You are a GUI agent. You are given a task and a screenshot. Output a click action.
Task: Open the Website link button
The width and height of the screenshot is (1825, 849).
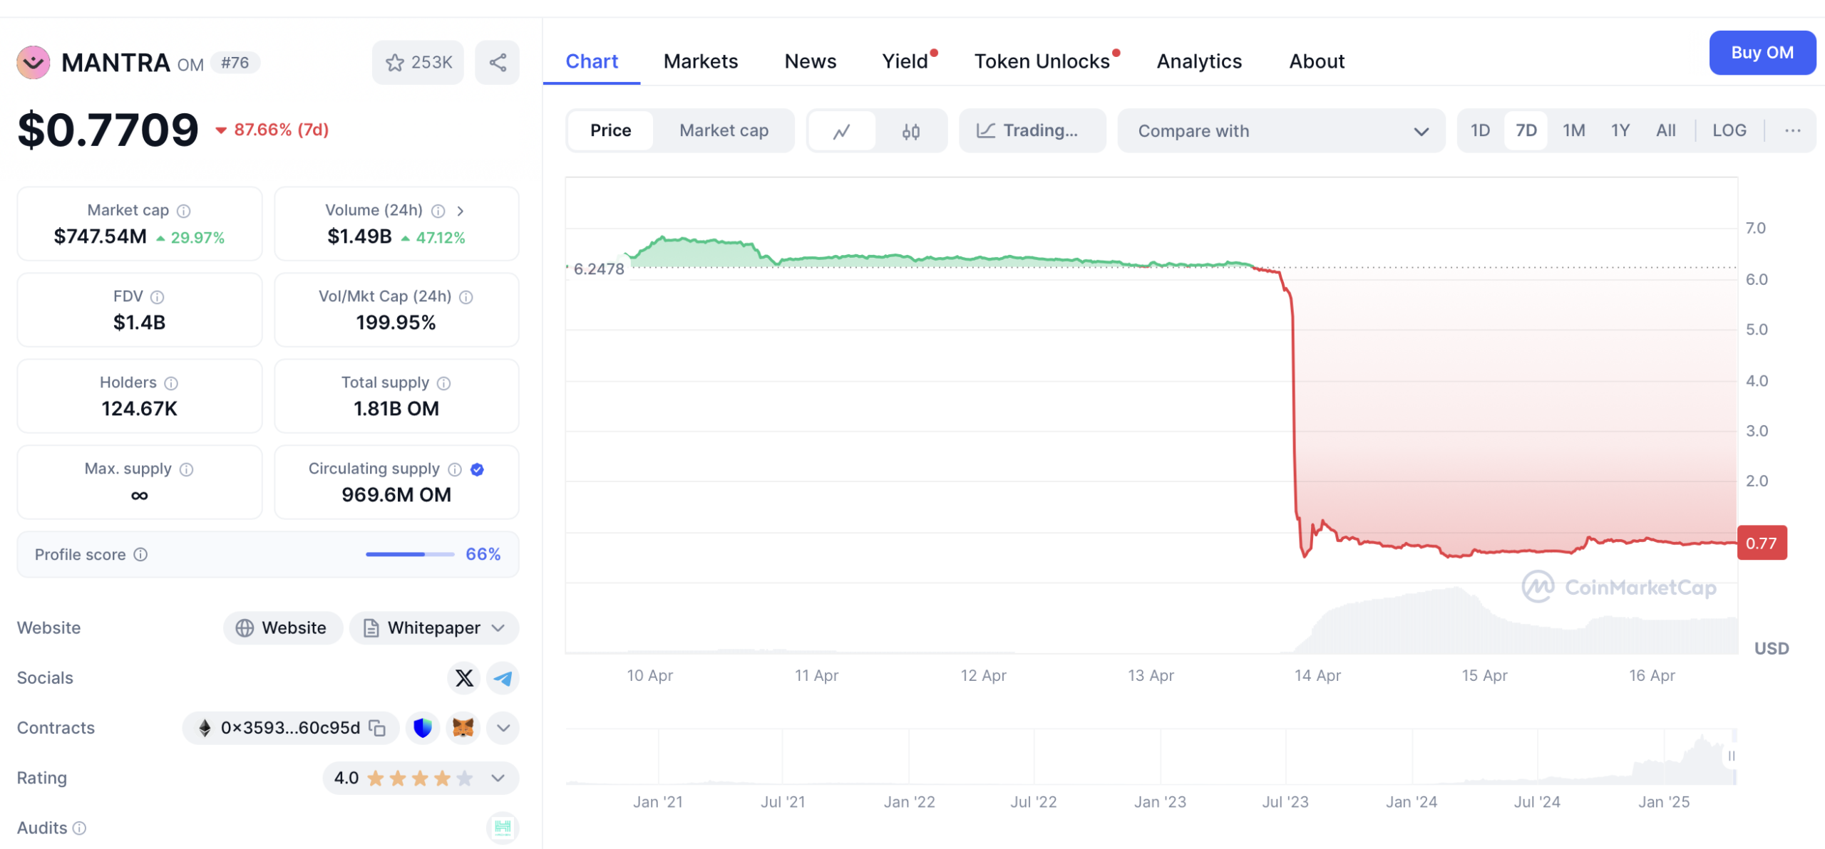pos(283,627)
